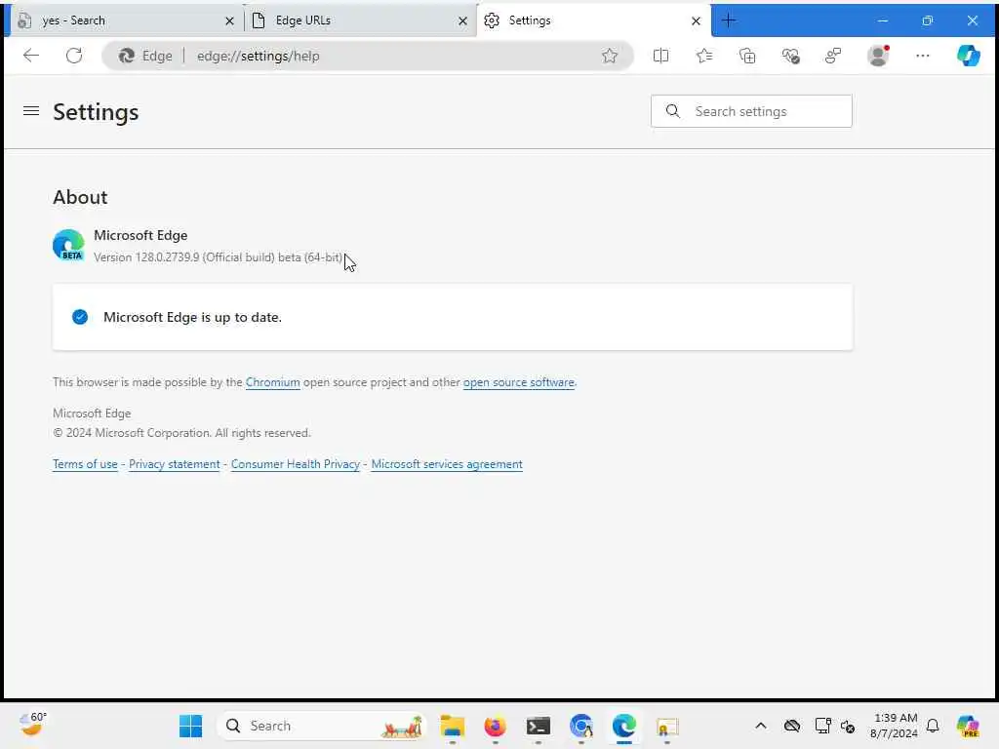The width and height of the screenshot is (999, 749).
Task: Click the taskbar Search box
Action: click(322, 726)
